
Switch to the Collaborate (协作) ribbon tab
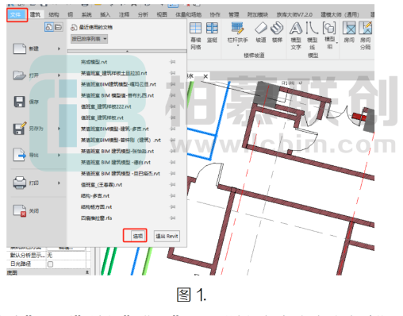pyautogui.click(x=215, y=14)
